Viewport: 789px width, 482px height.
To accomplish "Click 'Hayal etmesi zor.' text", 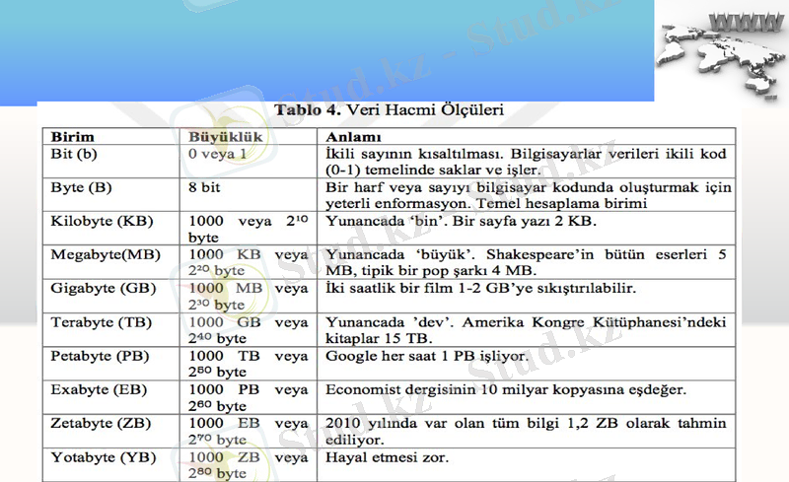I will pyautogui.click(x=387, y=457).
